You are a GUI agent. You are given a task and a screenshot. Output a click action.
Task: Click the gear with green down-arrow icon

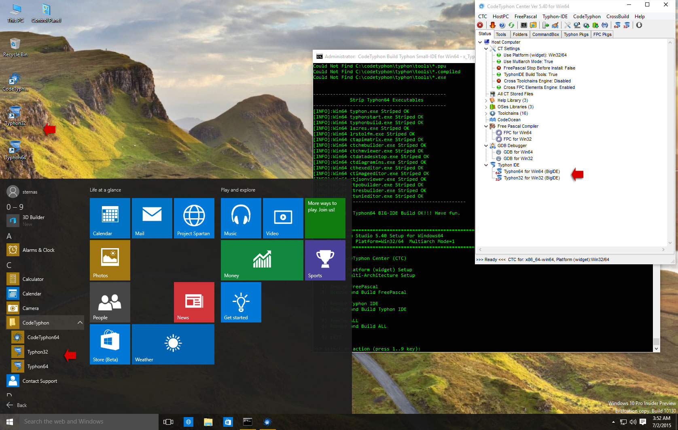tap(586, 25)
